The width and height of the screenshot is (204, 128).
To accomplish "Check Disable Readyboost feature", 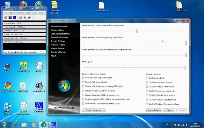I will pos(147,82).
